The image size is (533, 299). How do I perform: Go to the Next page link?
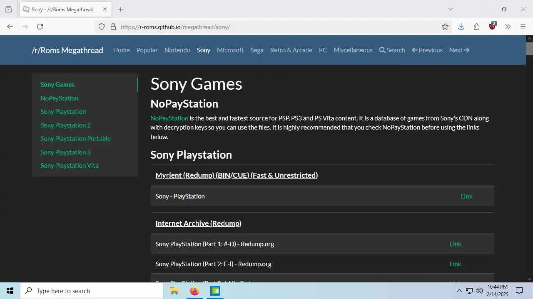pyautogui.click(x=459, y=50)
